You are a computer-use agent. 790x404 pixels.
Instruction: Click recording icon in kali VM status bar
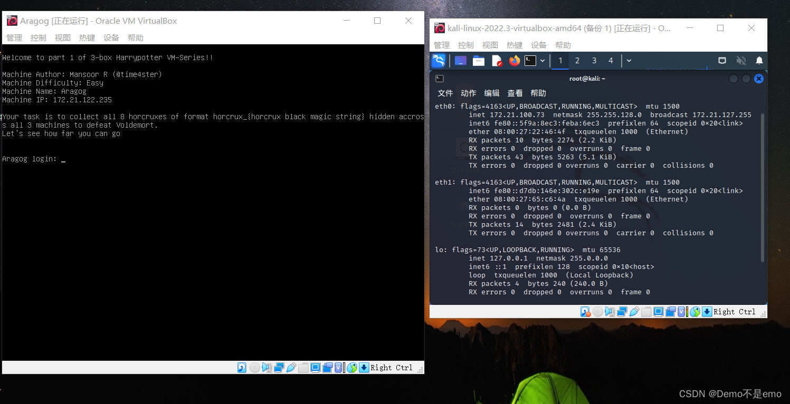point(671,312)
